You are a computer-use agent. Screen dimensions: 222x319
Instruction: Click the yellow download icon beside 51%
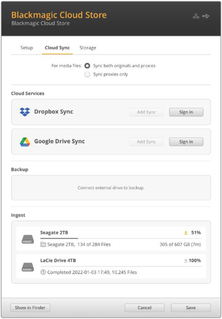tap(186, 233)
